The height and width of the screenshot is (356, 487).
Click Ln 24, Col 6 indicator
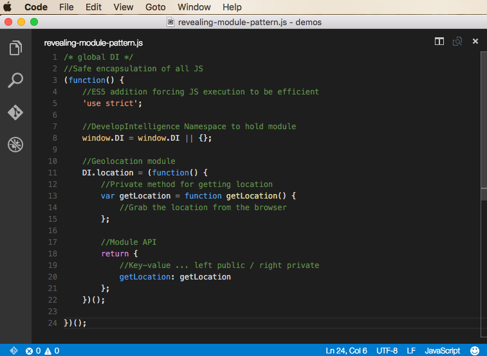pos(346,351)
